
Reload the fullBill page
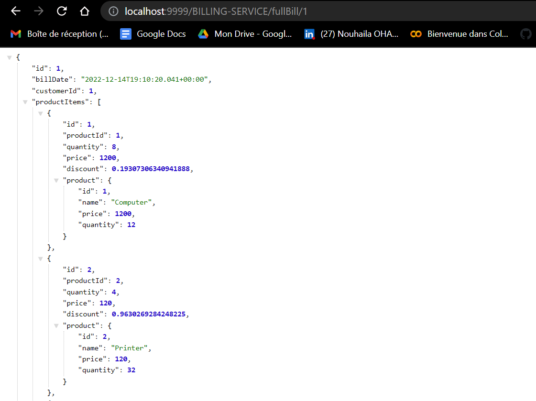[x=62, y=11]
